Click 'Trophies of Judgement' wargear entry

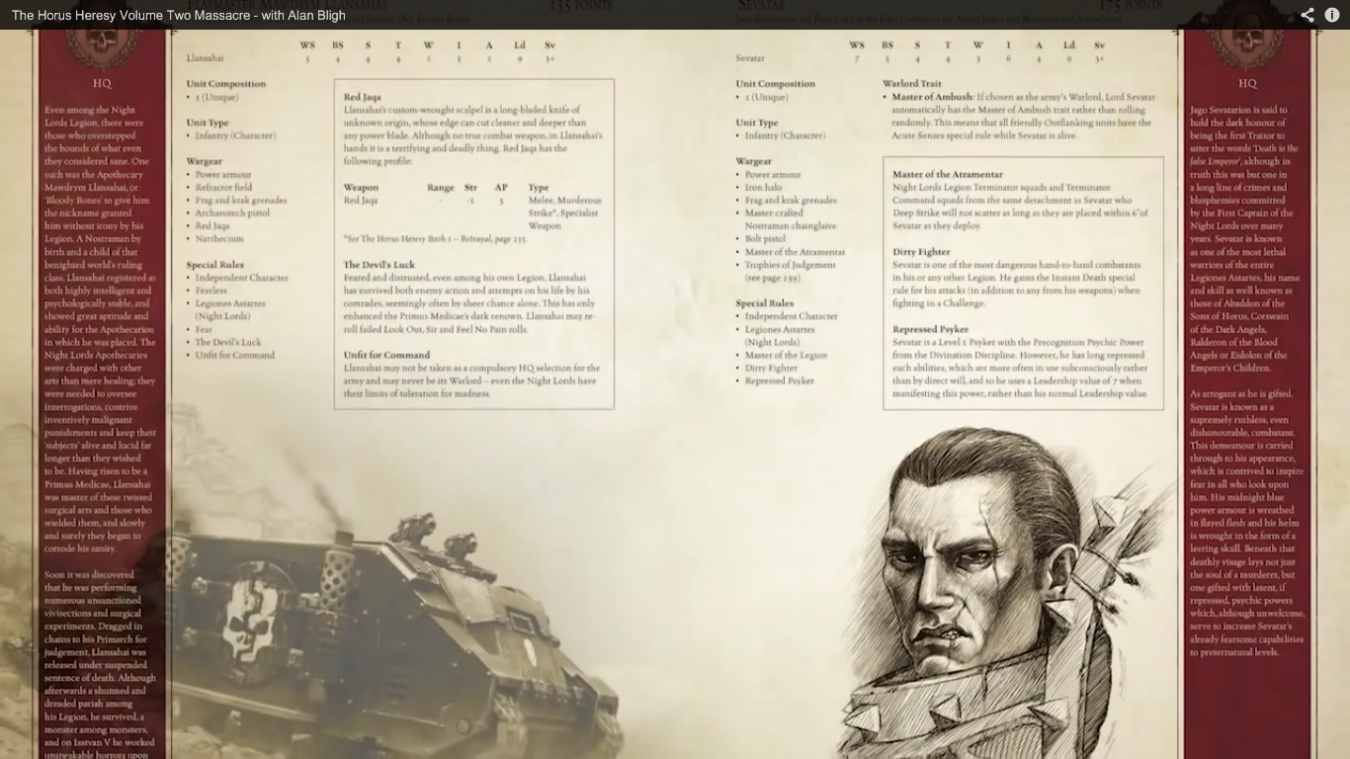tap(790, 265)
